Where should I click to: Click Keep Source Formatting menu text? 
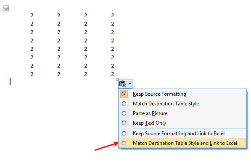pyautogui.click(x=159, y=94)
